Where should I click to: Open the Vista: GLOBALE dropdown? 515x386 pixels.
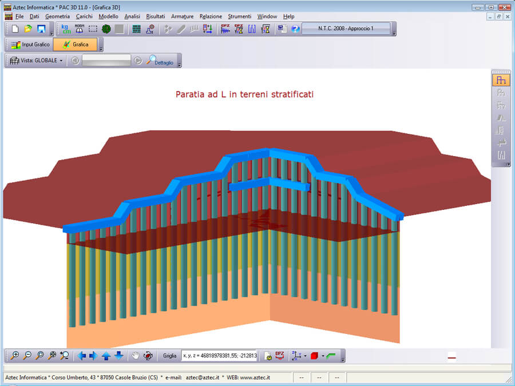pyautogui.click(x=37, y=61)
